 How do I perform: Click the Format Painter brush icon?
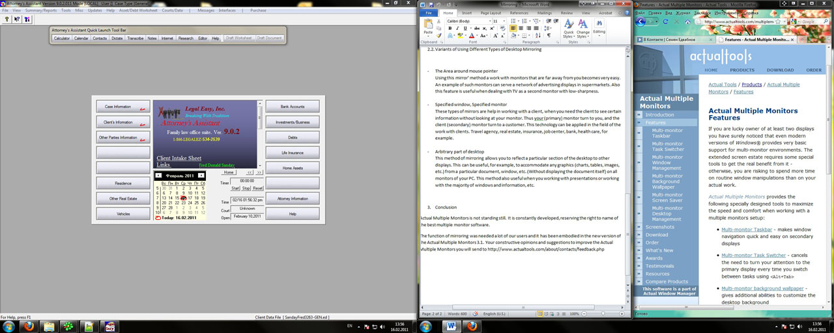click(439, 35)
